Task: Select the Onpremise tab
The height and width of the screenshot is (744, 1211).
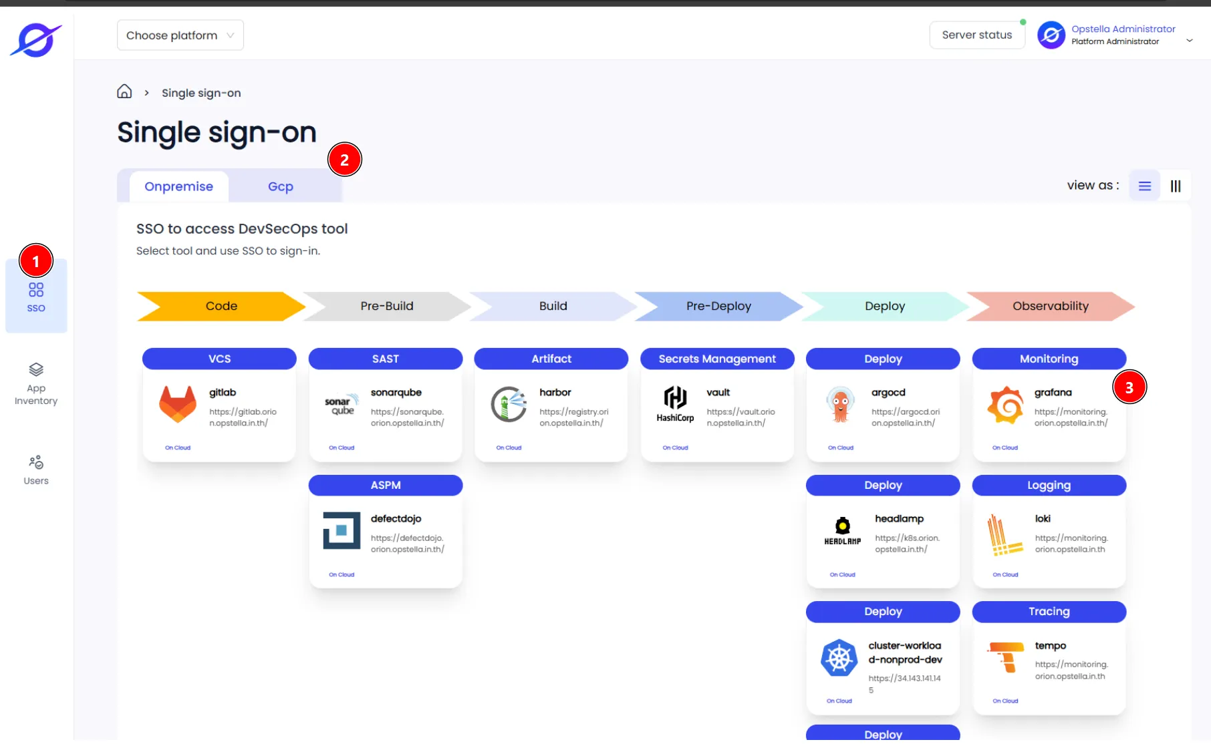Action: [x=179, y=186]
